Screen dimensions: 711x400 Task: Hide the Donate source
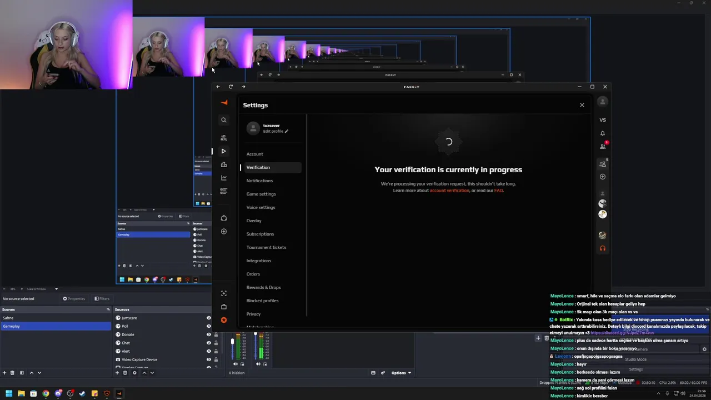pos(209,334)
